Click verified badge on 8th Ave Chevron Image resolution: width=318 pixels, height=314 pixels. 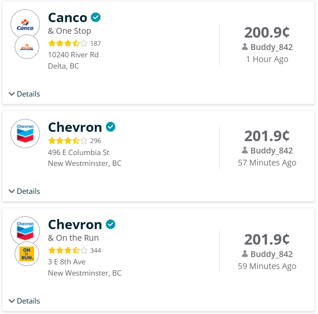point(111,224)
